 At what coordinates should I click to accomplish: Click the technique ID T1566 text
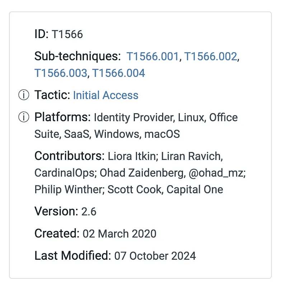[x=67, y=34]
